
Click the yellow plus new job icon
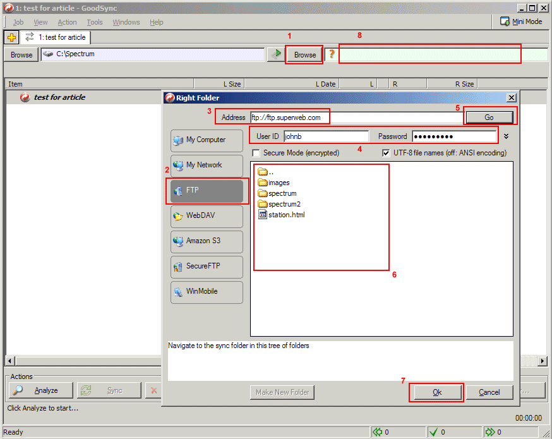tap(11, 37)
